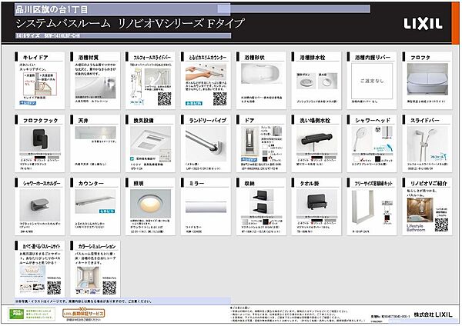This screenshot has height=326, width=462.
Task: Click the '浴槽内握りバー' card title
Action: coord(373,58)
